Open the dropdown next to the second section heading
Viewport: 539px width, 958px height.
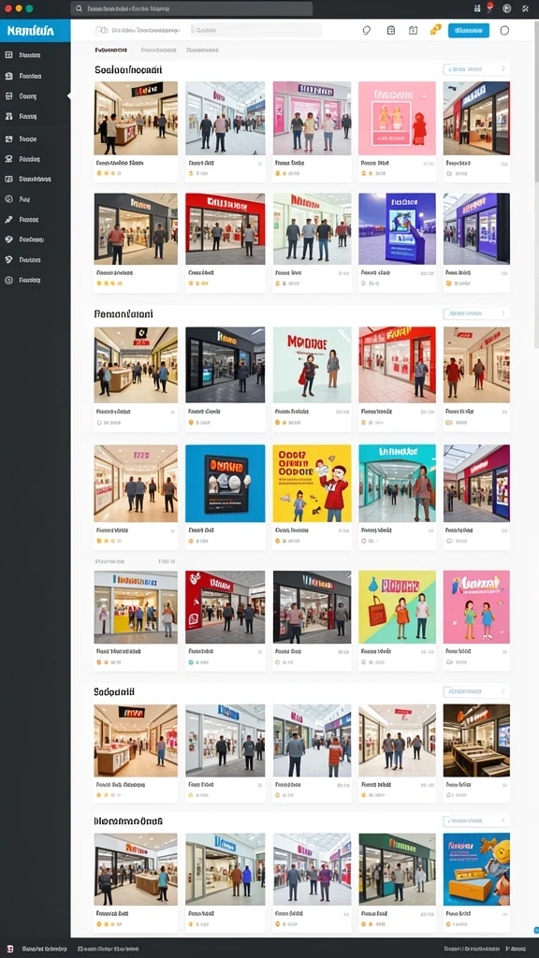(475, 313)
